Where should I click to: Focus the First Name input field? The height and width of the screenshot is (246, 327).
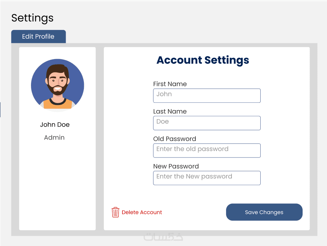pos(207,95)
